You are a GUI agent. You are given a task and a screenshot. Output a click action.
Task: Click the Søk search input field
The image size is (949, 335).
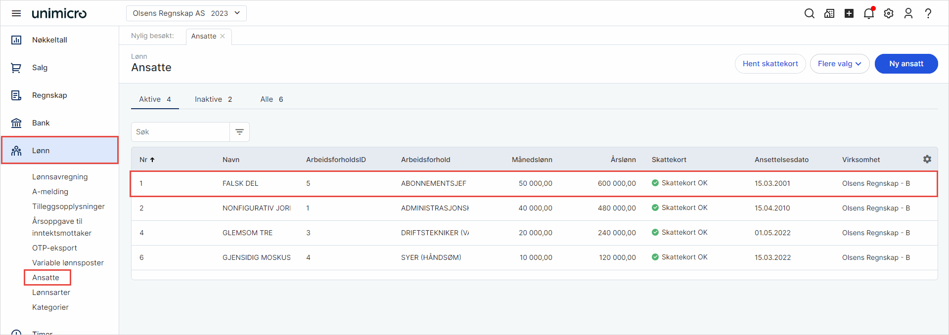(x=181, y=132)
